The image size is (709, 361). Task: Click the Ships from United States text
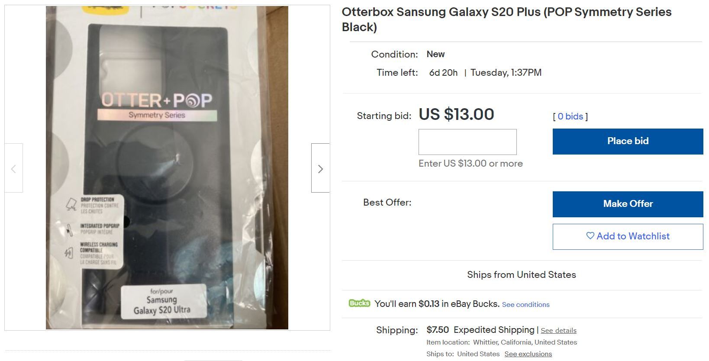click(521, 274)
